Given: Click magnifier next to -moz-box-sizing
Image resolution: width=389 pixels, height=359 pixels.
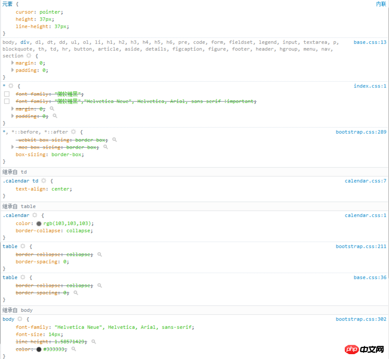Looking at the screenshot, I should click(106, 147).
